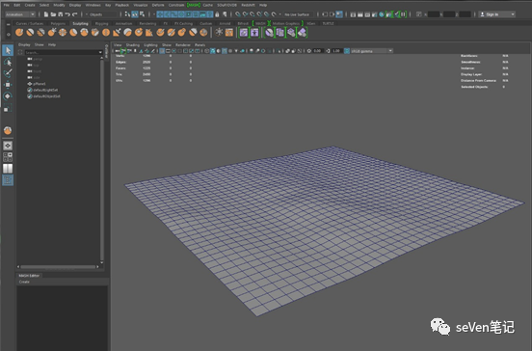This screenshot has width=532, height=351.
Task: Click the first purple MASH shelf icon
Action: (244, 33)
